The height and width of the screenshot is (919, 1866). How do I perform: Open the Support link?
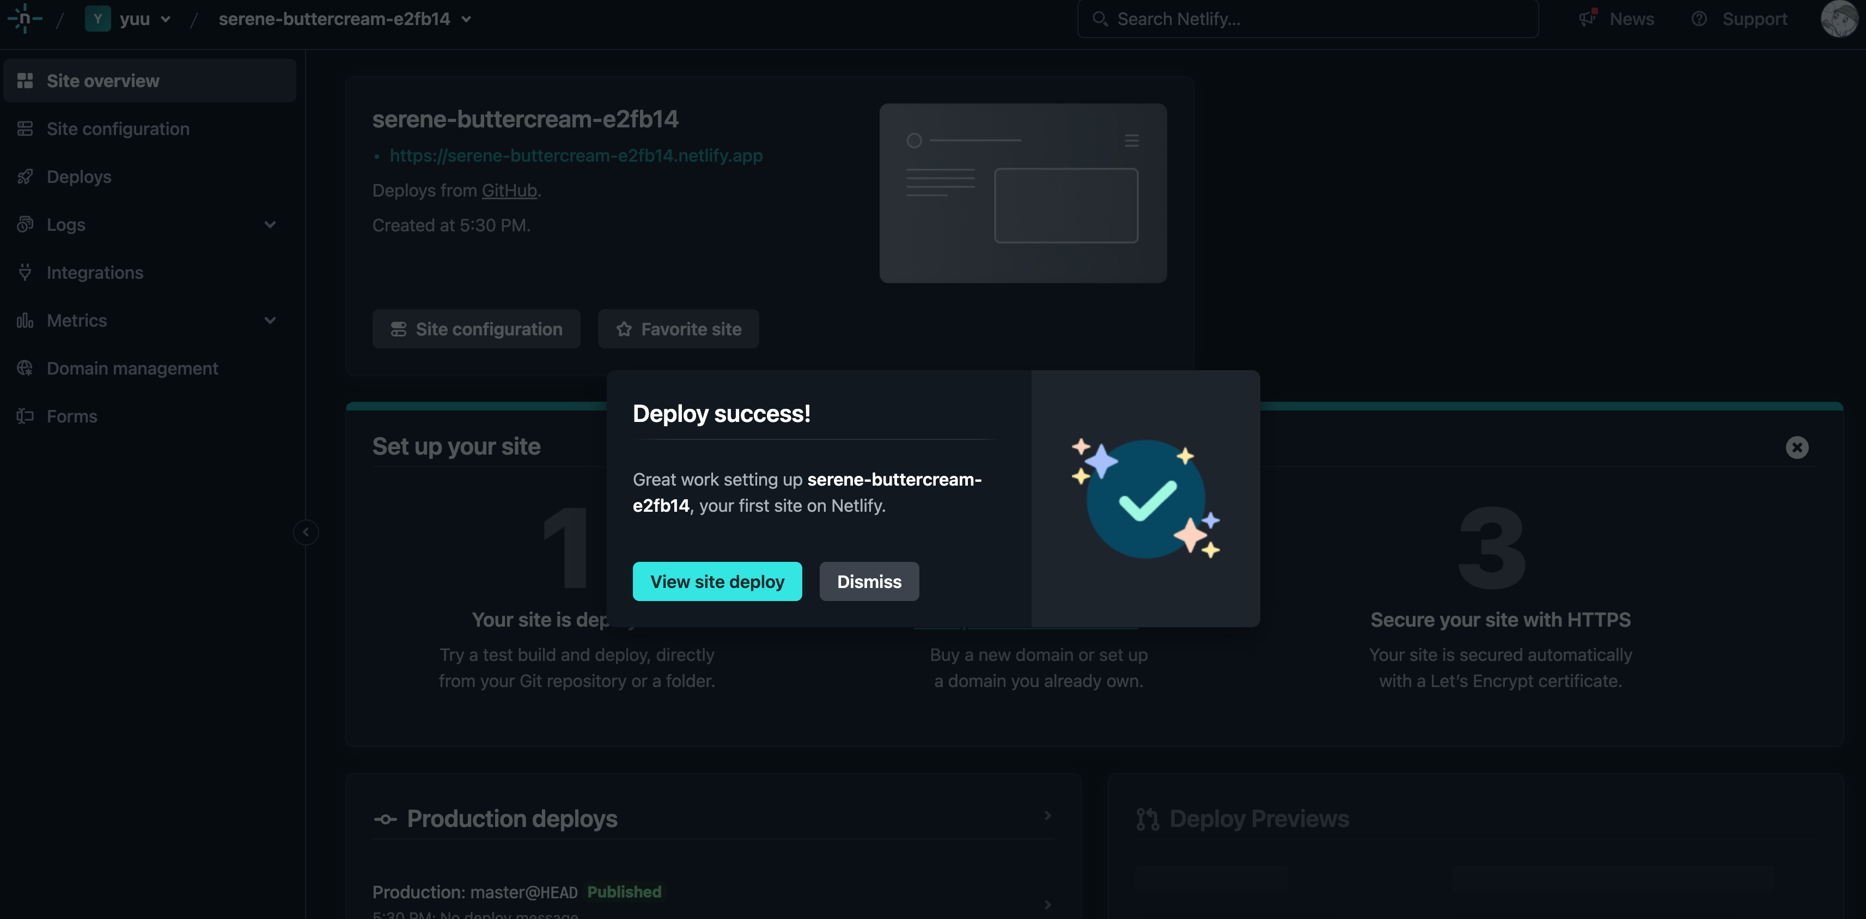click(1754, 19)
